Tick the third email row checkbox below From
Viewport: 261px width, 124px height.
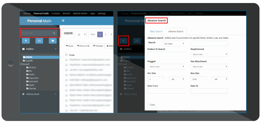(x=66, y=70)
